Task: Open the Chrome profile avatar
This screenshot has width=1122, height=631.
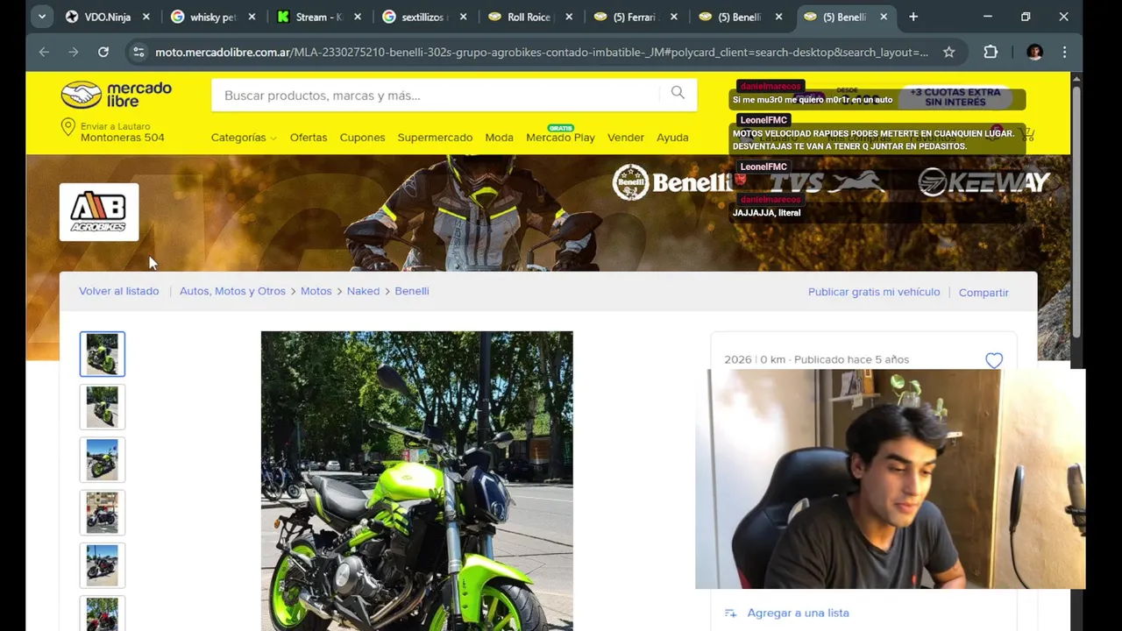Action: 1034,53
